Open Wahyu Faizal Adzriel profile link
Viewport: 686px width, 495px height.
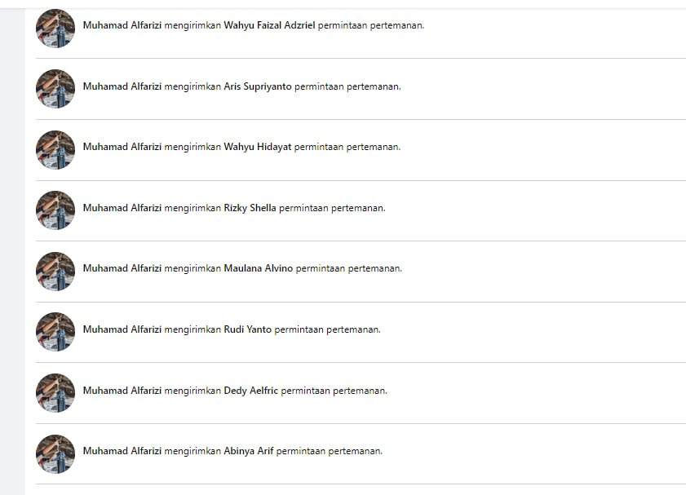(269, 25)
